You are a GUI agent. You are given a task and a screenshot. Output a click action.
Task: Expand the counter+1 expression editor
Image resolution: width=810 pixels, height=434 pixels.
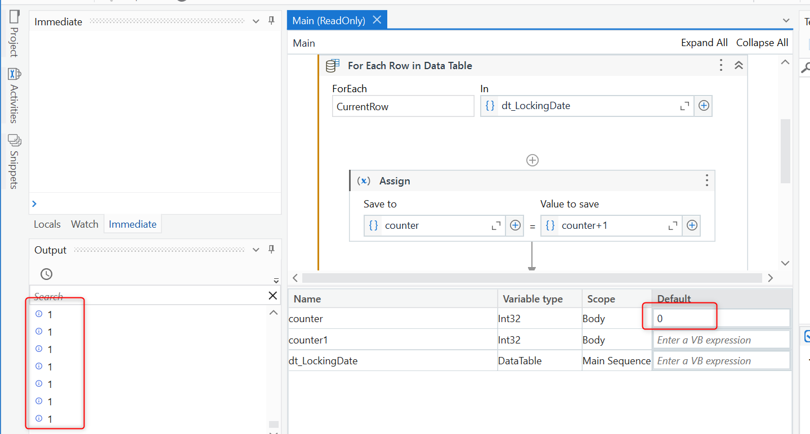pyautogui.click(x=673, y=225)
